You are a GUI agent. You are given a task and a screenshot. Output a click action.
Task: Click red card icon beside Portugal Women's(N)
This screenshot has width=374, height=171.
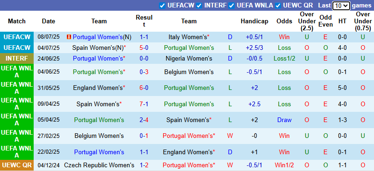[69, 37]
